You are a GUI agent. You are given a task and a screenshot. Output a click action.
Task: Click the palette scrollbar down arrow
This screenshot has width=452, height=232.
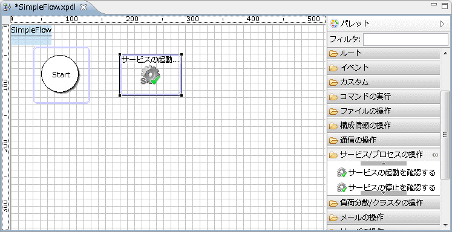pos(445,226)
